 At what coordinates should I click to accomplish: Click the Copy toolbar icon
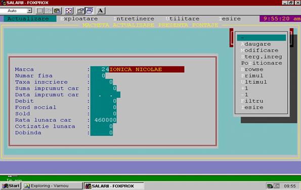pyautogui.click(x=49, y=11)
